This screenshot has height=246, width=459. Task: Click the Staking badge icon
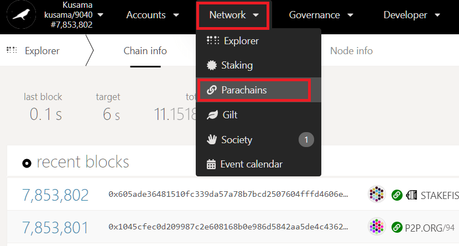(x=211, y=65)
